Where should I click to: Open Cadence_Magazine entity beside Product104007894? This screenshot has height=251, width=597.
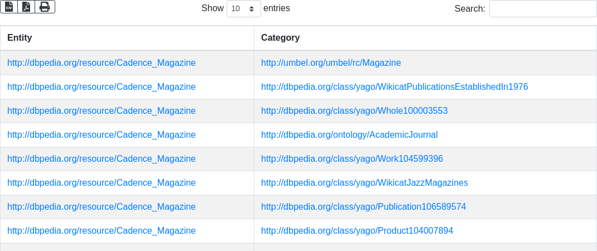[102, 231]
